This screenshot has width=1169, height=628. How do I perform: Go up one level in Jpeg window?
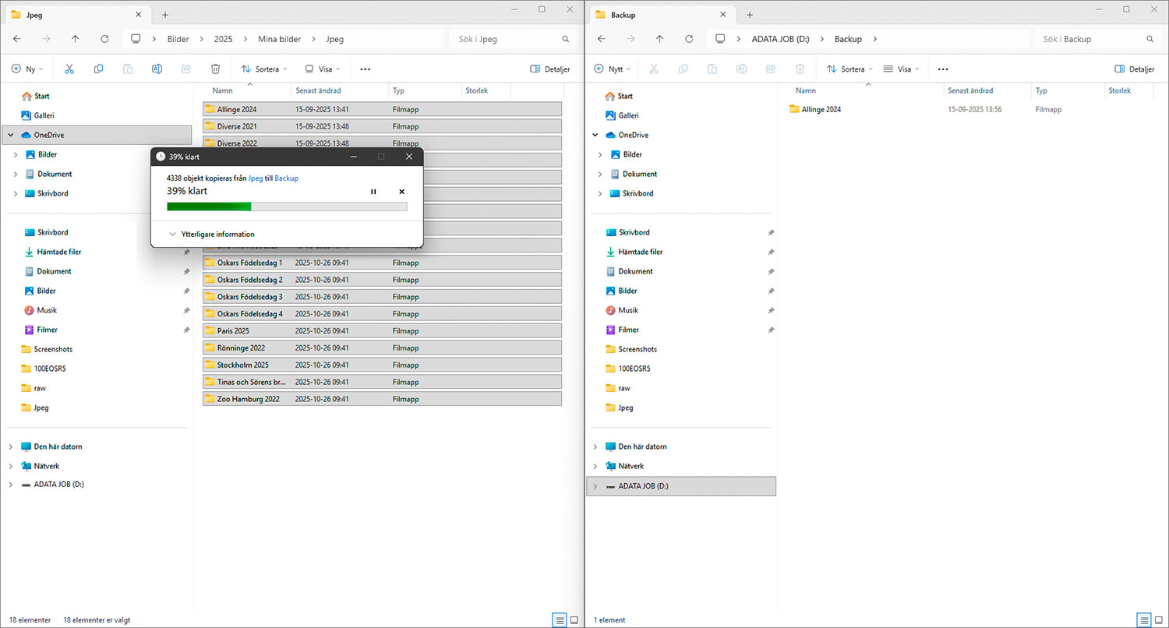[75, 39]
